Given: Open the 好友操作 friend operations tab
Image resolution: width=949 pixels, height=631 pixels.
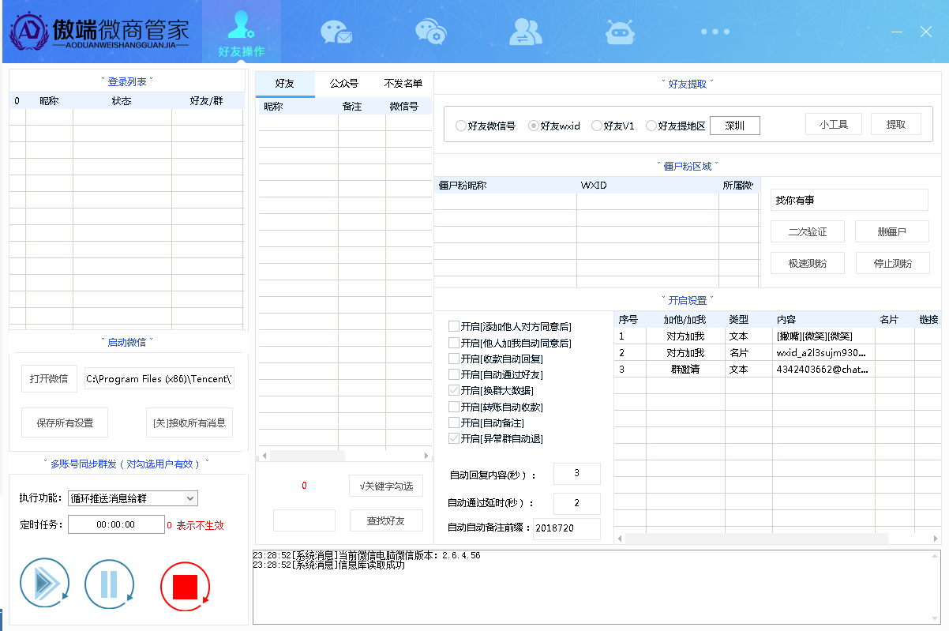Looking at the screenshot, I should [x=241, y=33].
